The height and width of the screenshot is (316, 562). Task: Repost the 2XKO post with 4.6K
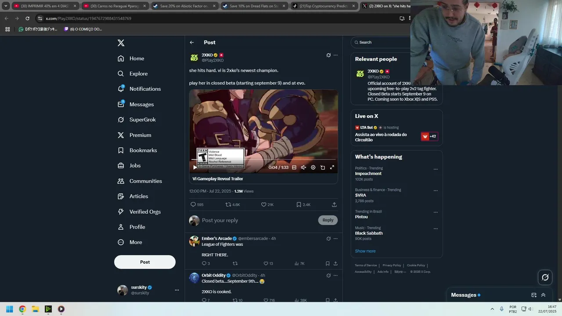[x=232, y=205]
